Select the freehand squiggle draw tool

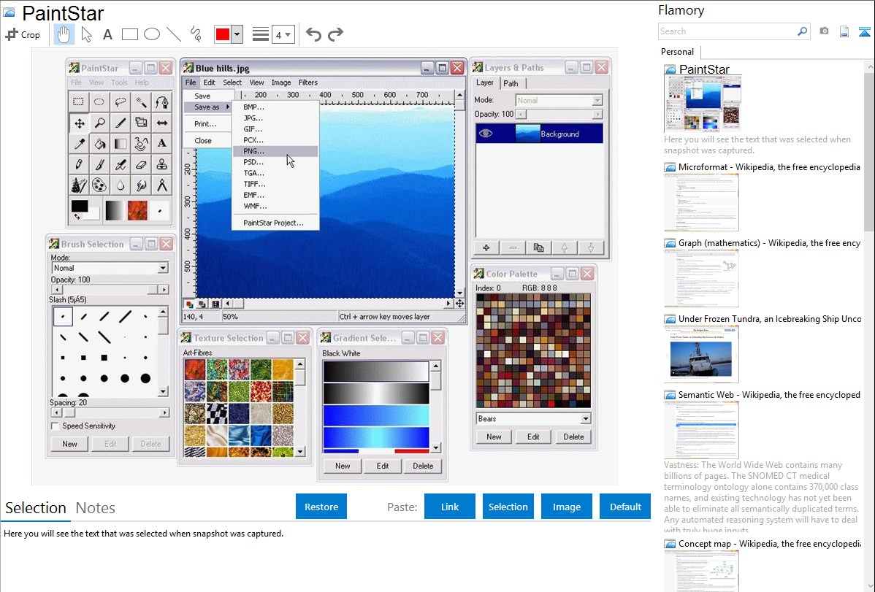196,34
